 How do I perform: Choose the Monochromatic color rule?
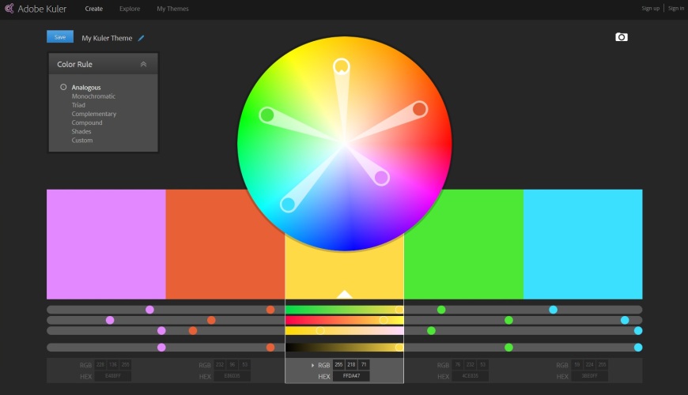(93, 96)
